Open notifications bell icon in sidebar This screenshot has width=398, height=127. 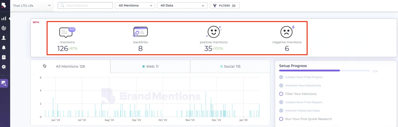[4, 48]
